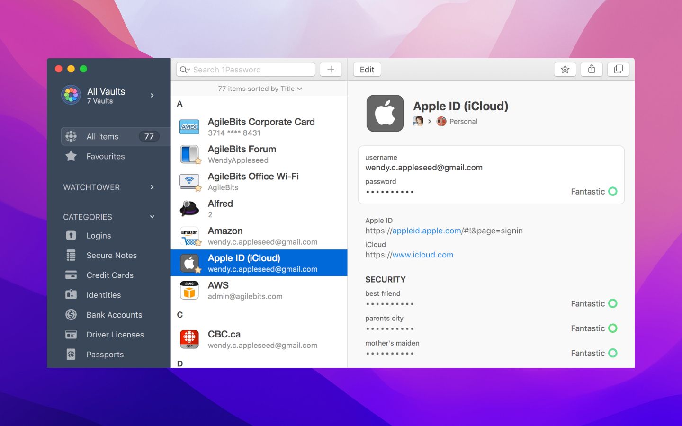The width and height of the screenshot is (682, 426).
Task: Click the Credit Cards icon in sidebar
Action: coord(71,275)
